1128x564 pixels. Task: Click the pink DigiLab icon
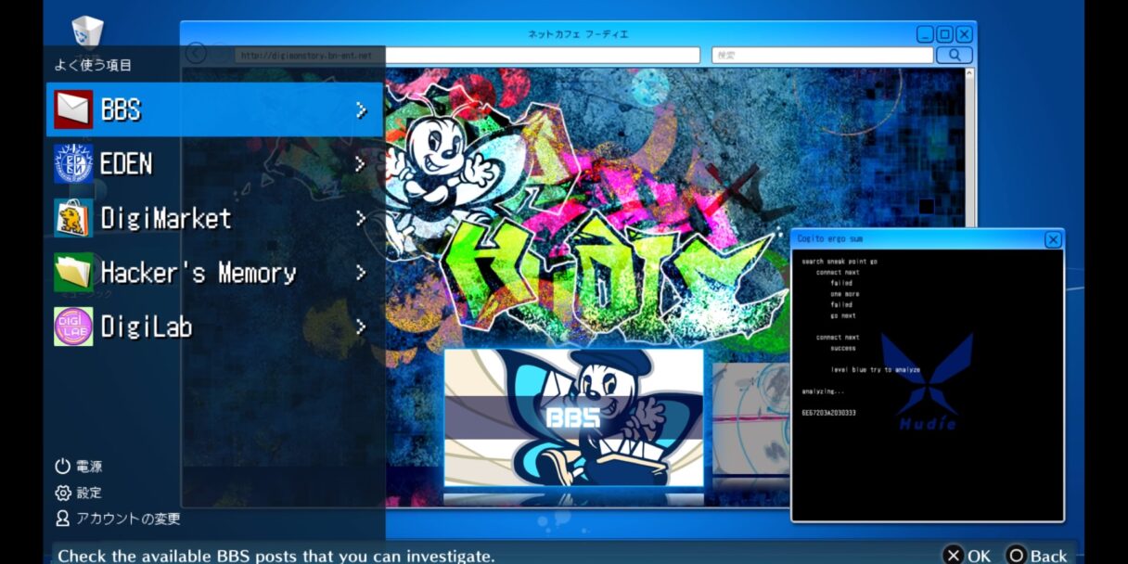tap(73, 327)
